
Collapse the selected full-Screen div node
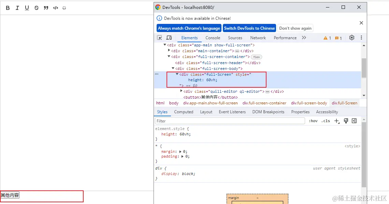pyautogui.click(x=177, y=74)
